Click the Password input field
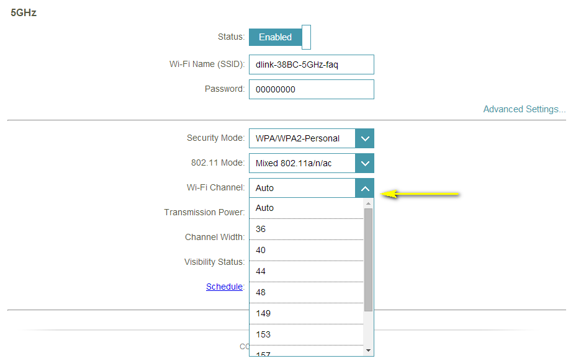Viewport: 581px width, 361px height. (x=311, y=89)
